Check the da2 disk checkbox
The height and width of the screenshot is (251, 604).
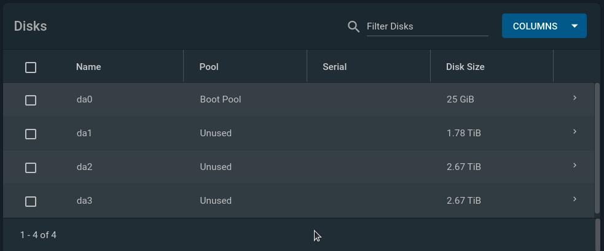tap(31, 168)
